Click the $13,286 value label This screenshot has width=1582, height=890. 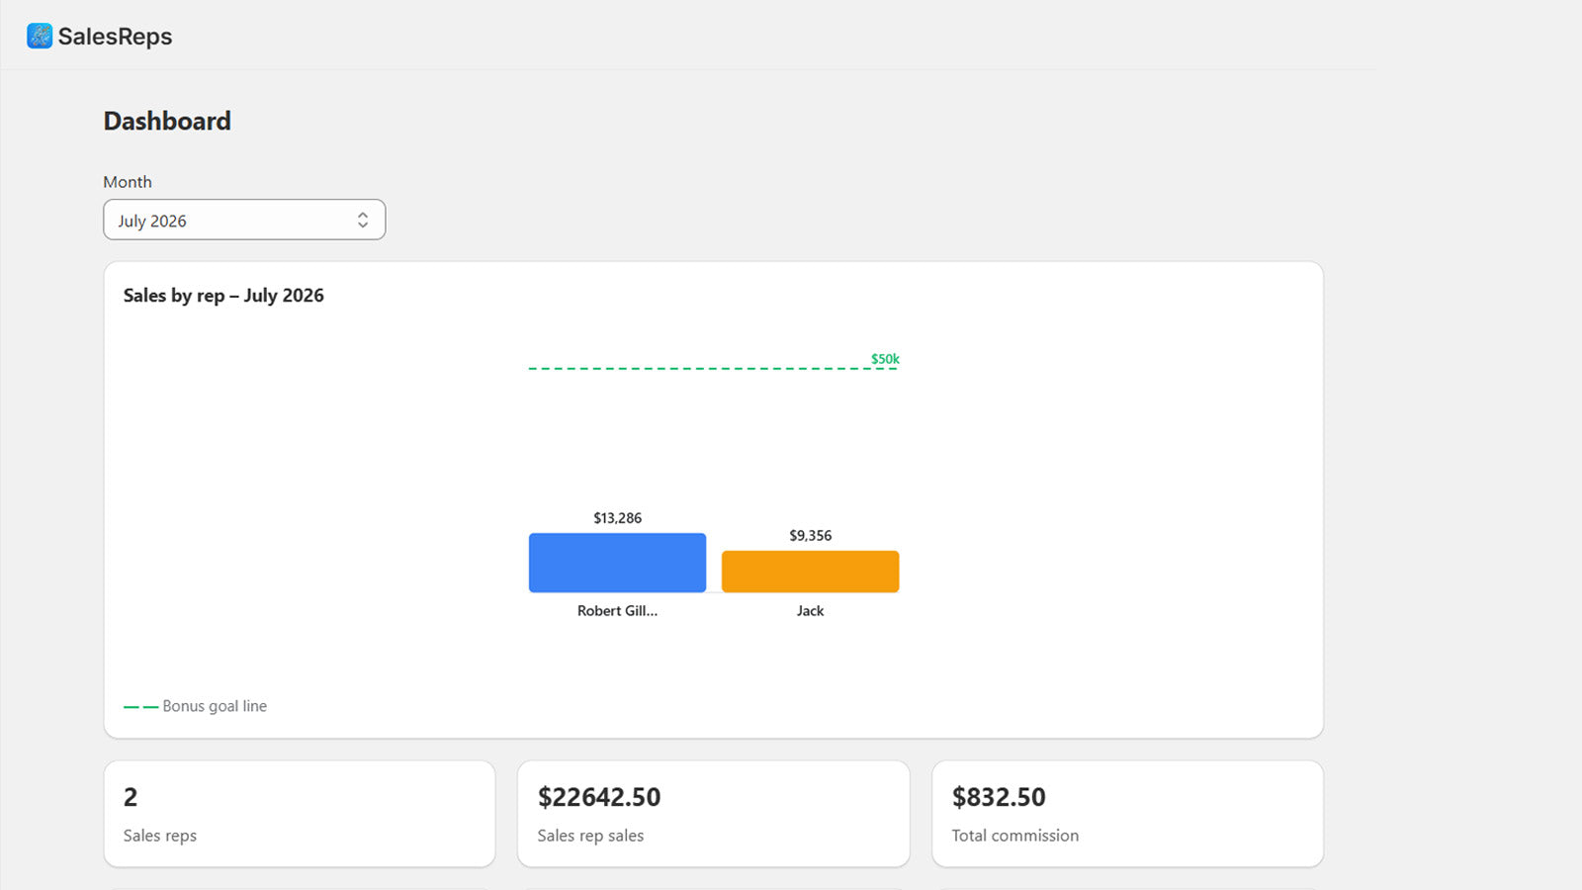tap(617, 518)
